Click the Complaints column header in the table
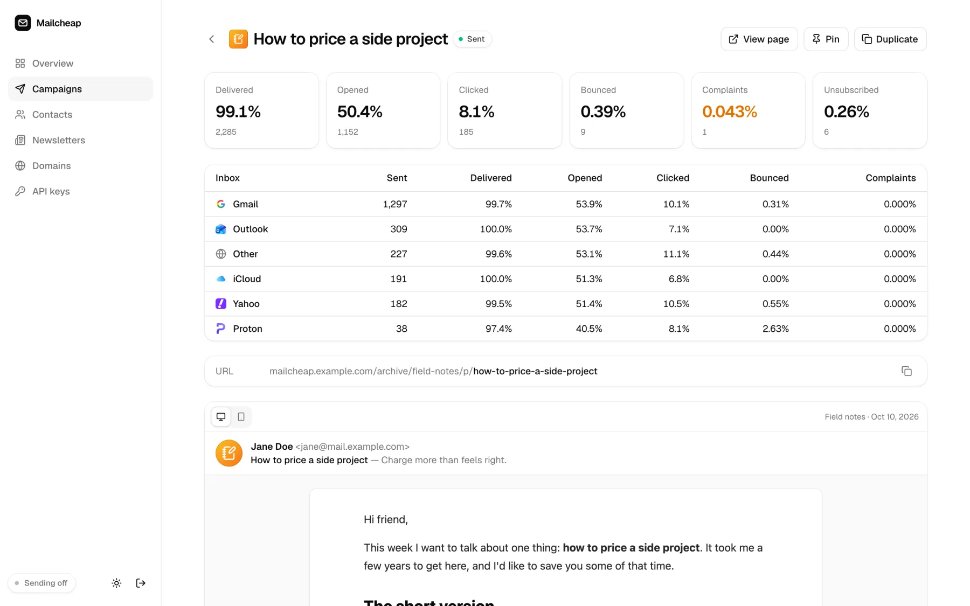970x606 pixels. 890,178
